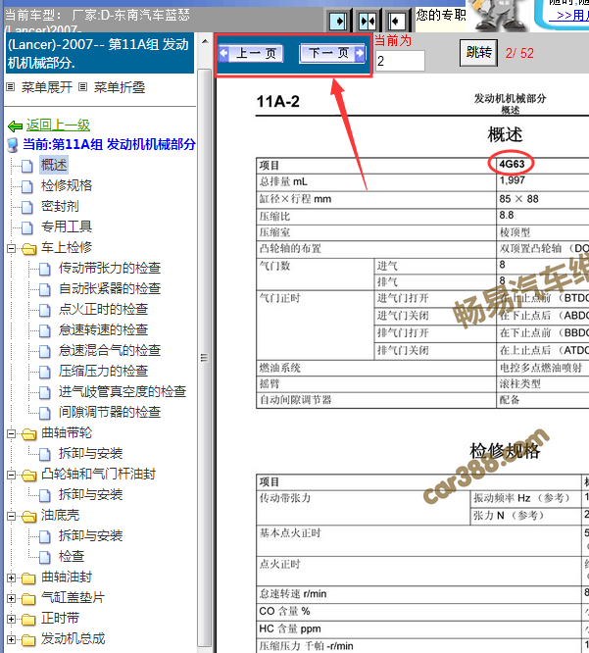
Task: Click the 凸轮轴和气门杆油封 folder icon
Action: 29,476
